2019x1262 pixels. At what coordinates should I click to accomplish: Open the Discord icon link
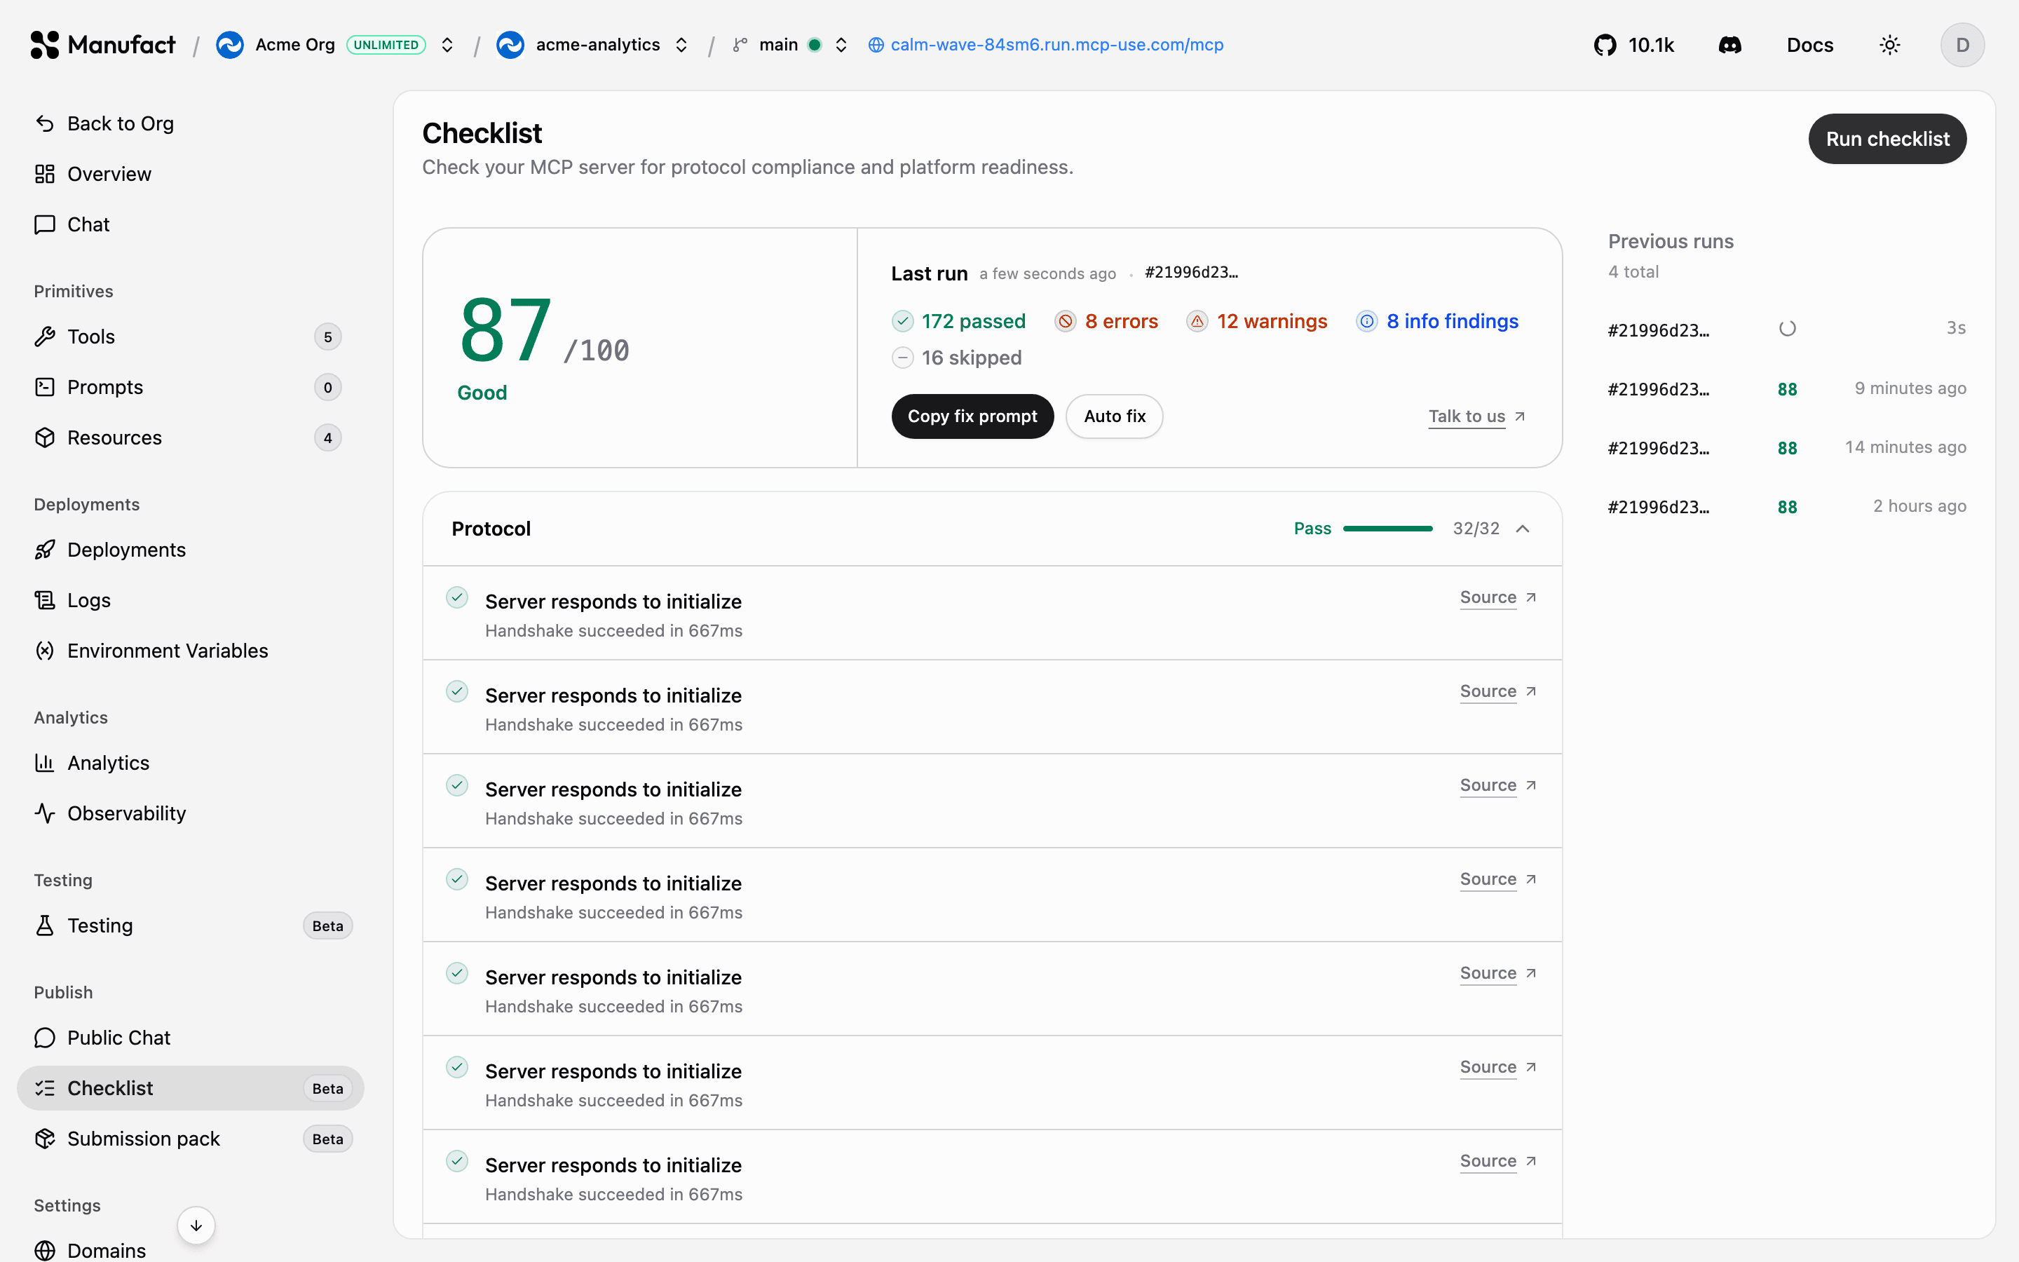coord(1729,45)
